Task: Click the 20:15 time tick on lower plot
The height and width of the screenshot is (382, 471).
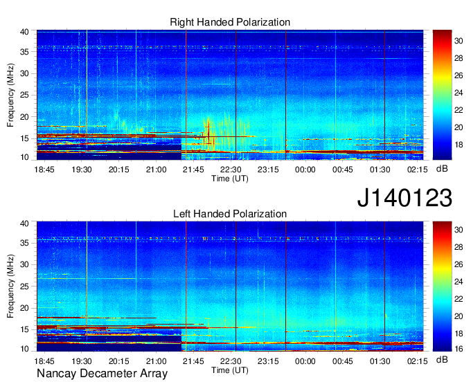Action: [x=119, y=361]
